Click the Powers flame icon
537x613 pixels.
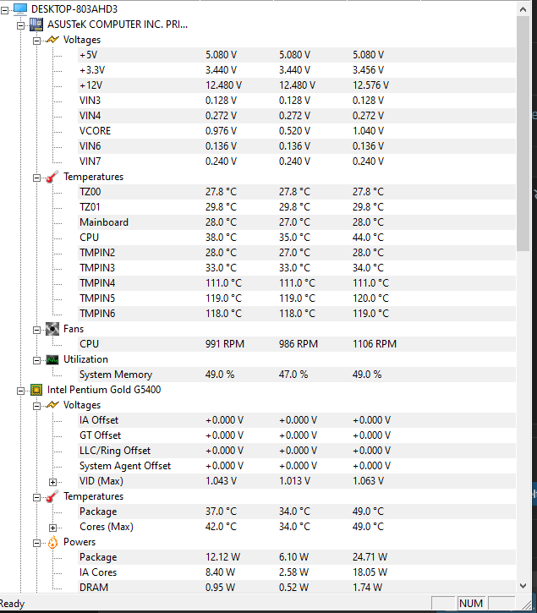tap(52, 542)
